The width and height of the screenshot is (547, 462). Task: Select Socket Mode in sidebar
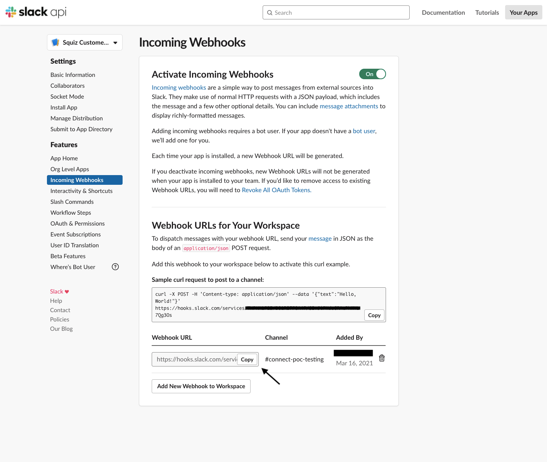coord(67,97)
